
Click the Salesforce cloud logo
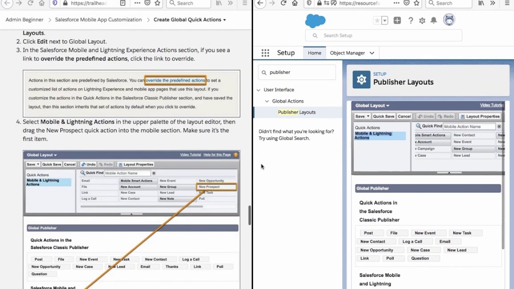[x=315, y=20]
